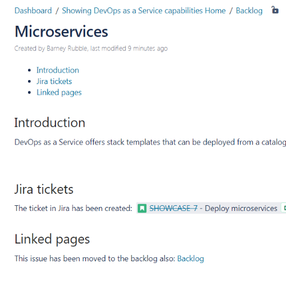Go to the Dashboard breadcrumb
Viewport: 286px width, 287px height.
click(33, 11)
